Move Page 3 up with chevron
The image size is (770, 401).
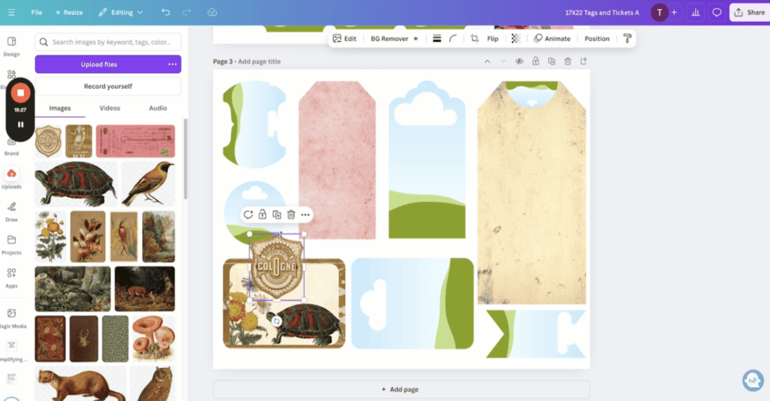(x=487, y=62)
